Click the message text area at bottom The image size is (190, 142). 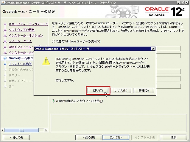click(119, 123)
